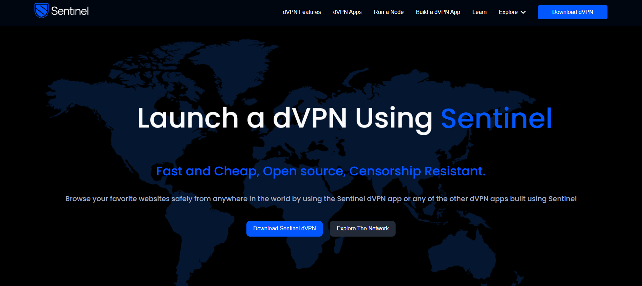Screen dimensions: 642x286
Task: Open the Learn navigation item
Action: [479, 12]
